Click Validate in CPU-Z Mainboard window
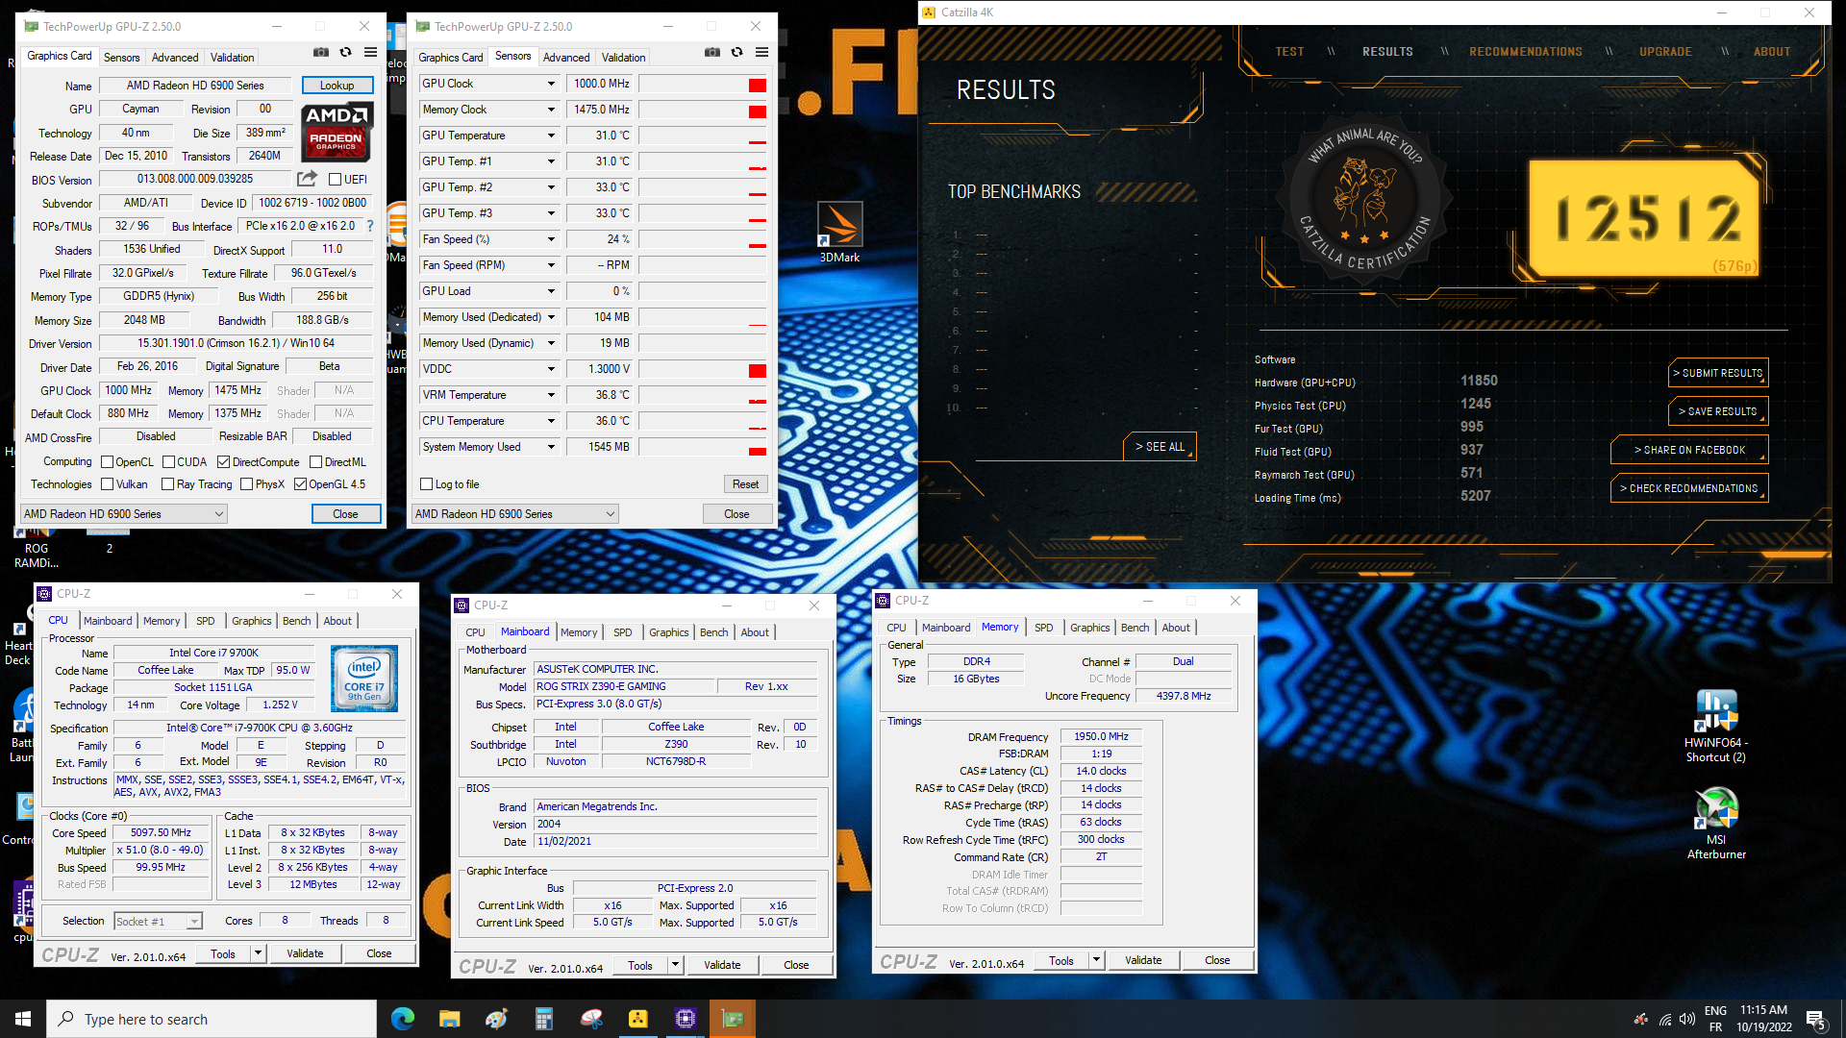1846x1038 pixels. point(722,965)
